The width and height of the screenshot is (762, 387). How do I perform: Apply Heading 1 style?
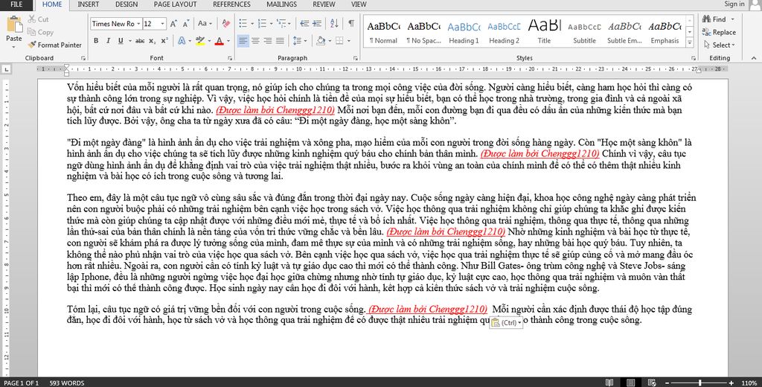coord(464,31)
